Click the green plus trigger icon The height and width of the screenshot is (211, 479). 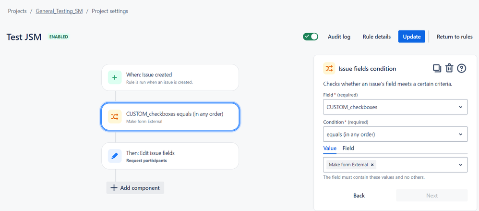point(115,77)
